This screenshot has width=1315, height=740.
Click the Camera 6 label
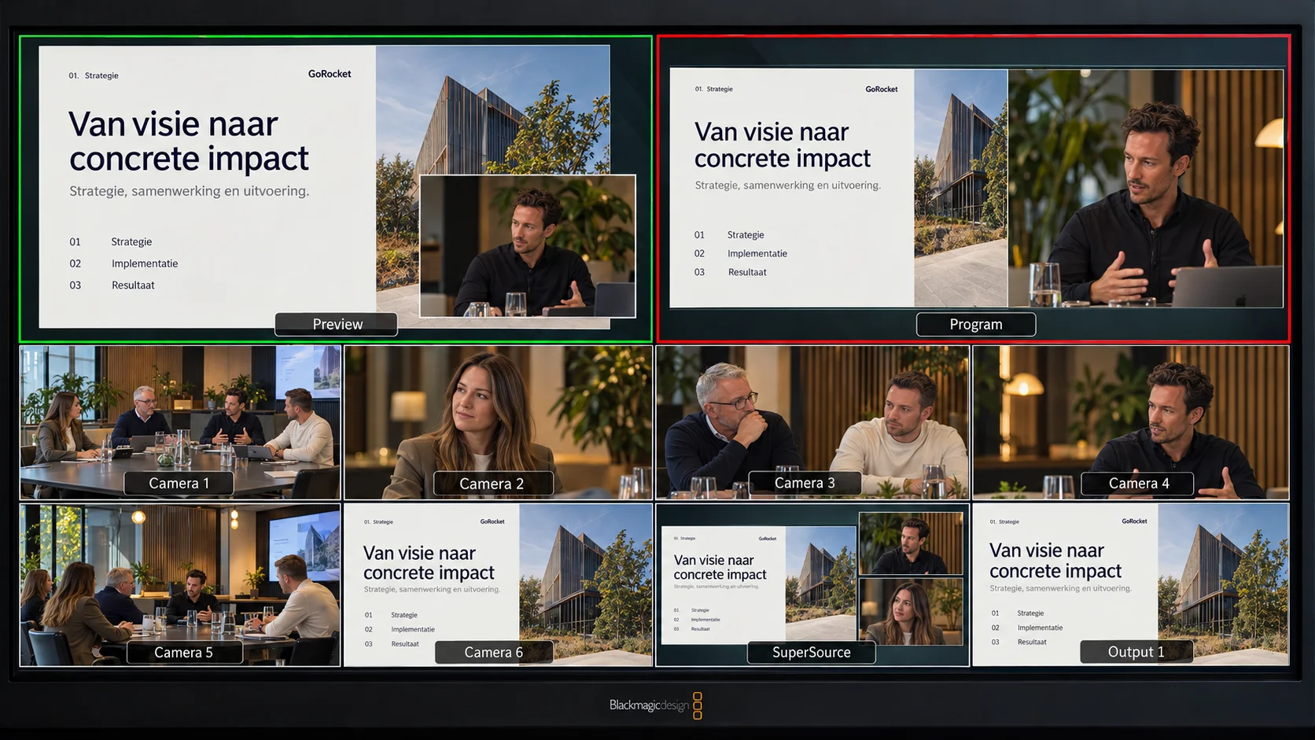pos(494,652)
